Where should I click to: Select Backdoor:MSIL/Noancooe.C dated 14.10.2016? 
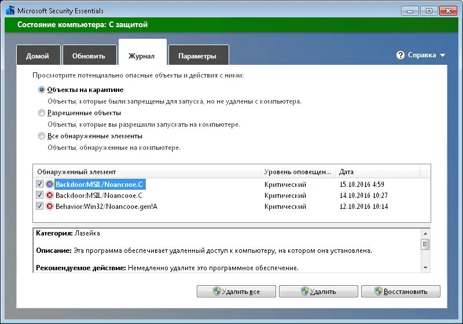coord(99,196)
